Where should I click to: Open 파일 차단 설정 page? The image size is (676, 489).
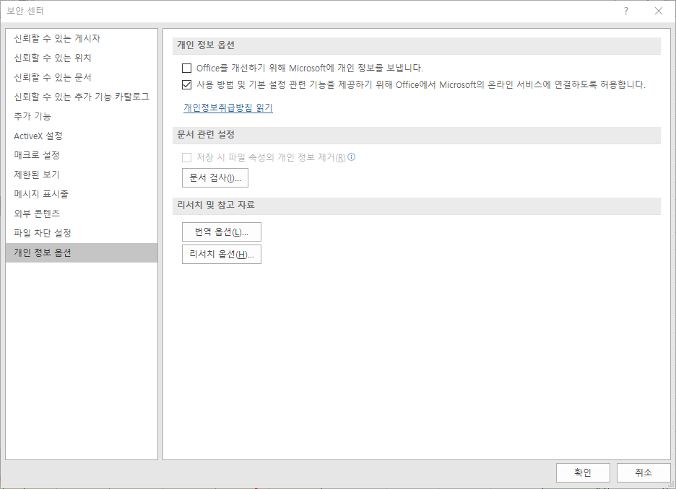click(82, 233)
